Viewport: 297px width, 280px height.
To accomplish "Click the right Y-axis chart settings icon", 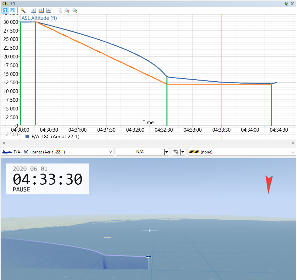I will point(49,10).
